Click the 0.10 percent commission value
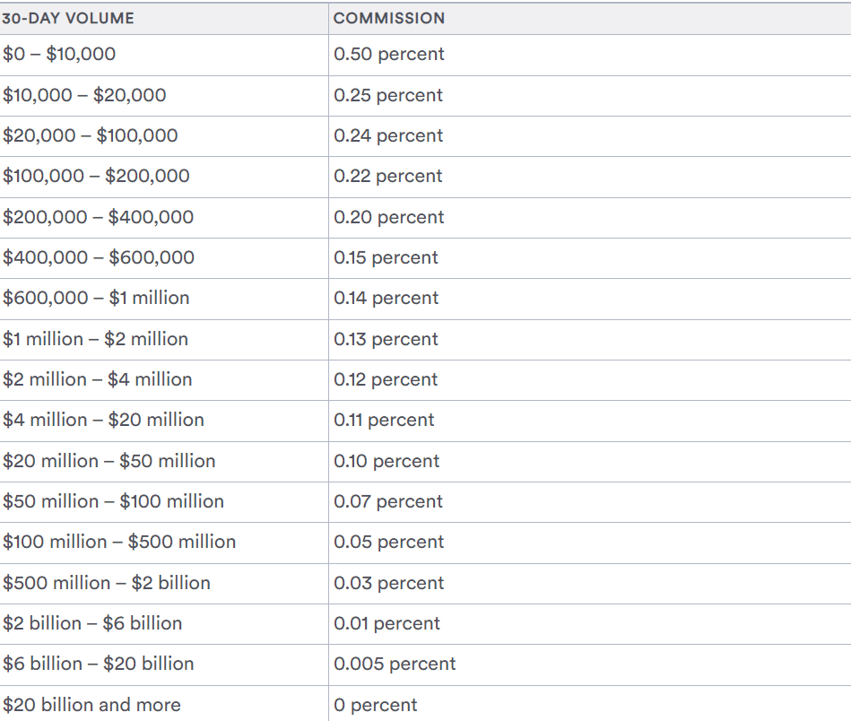 pyautogui.click(x=386, y=462)
